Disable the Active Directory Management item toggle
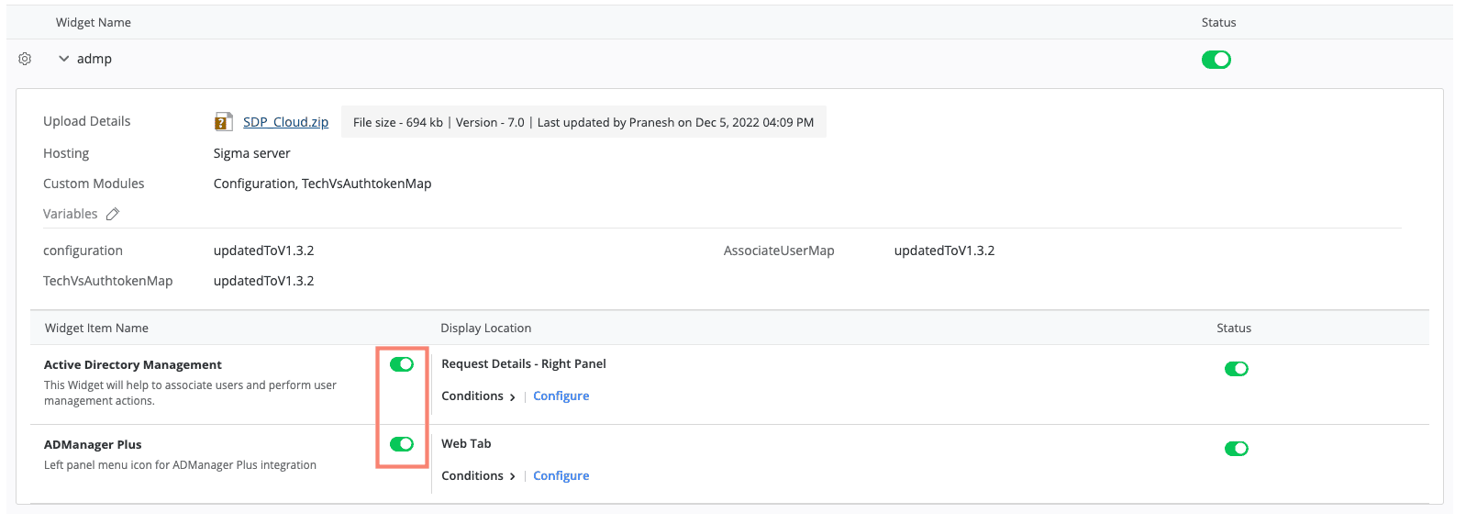This screenshot has height=524, width=1466. point(402,364)
